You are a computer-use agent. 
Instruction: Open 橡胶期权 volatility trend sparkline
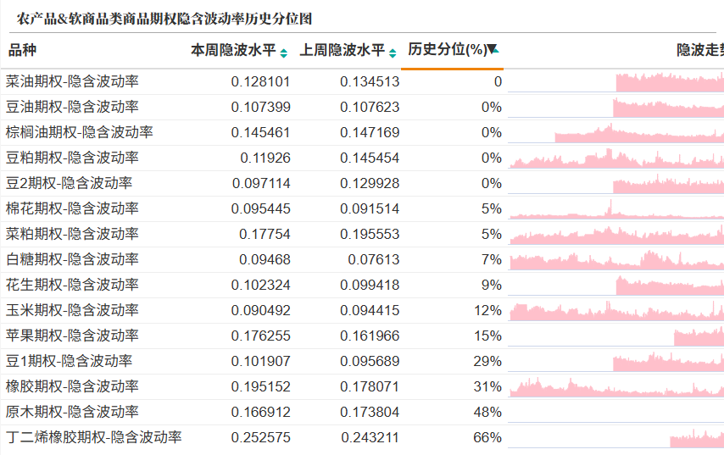[616, 386]
